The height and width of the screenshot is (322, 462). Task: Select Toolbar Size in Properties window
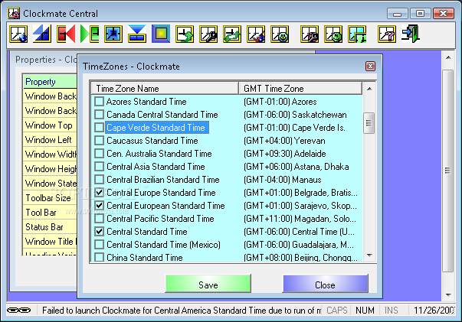point(50,198)
